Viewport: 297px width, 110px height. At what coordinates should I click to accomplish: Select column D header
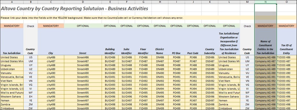pos(83,2)
